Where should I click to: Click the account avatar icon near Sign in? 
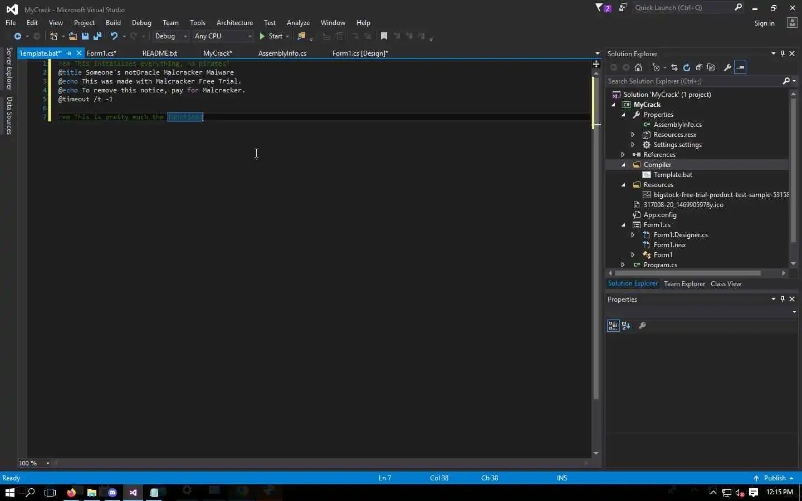pyautogui.click(x=792, y=23)
